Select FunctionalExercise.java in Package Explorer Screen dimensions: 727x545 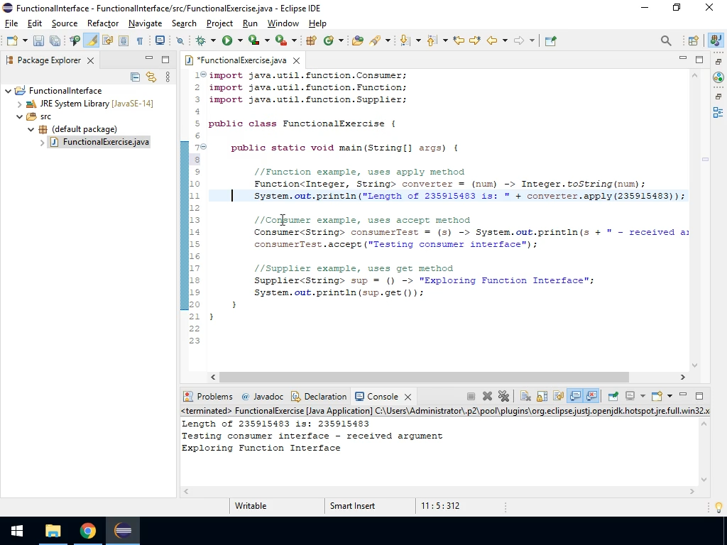click(x=106, y=142)
